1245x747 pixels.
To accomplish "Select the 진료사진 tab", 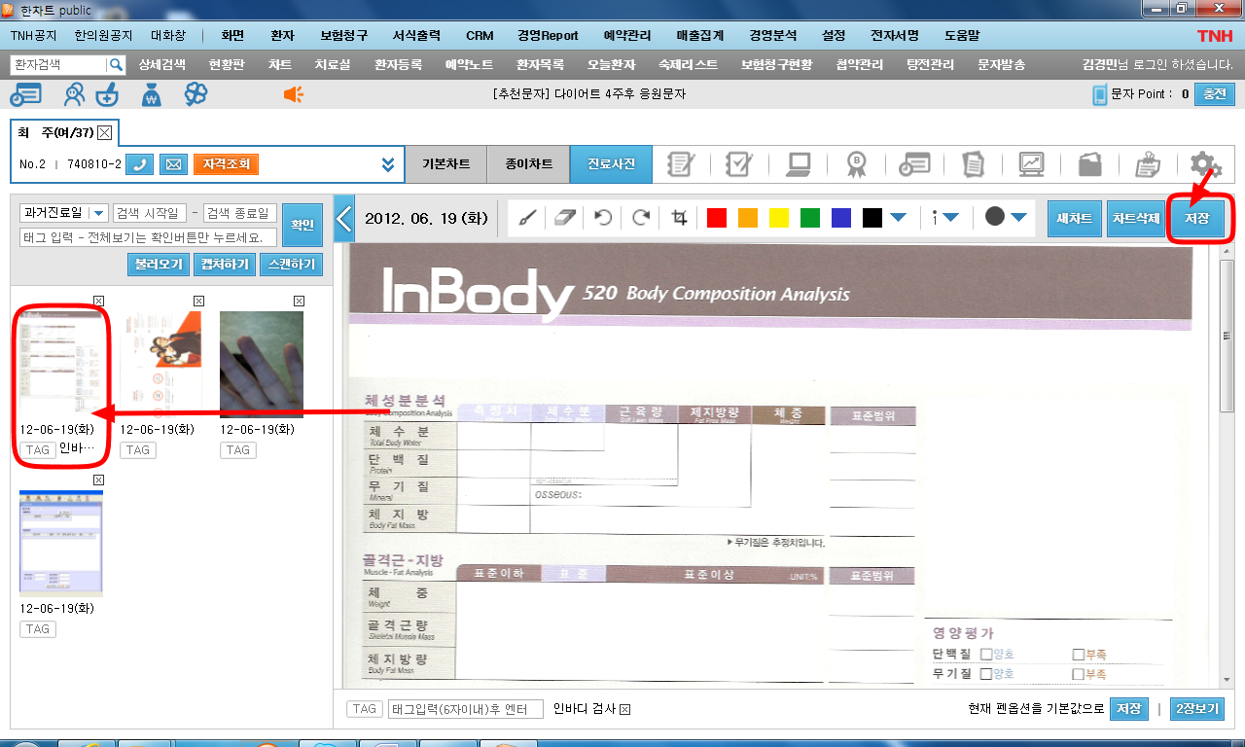I will click(612, 164).
